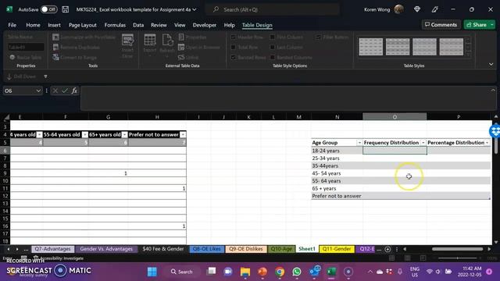The width and height of the screenshot is (500, 281).
Task: Open Frequency Distribution filter dropdown
Action: (x=423, y=143)
